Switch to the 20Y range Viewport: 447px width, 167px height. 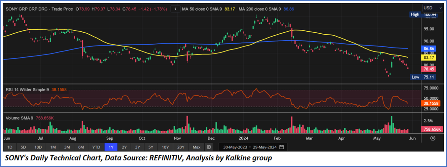(181, 147)
